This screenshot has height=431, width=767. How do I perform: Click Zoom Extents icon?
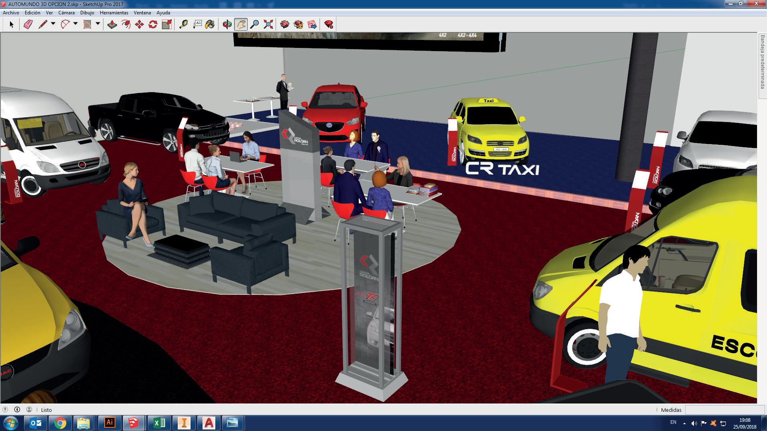(268, 25)
